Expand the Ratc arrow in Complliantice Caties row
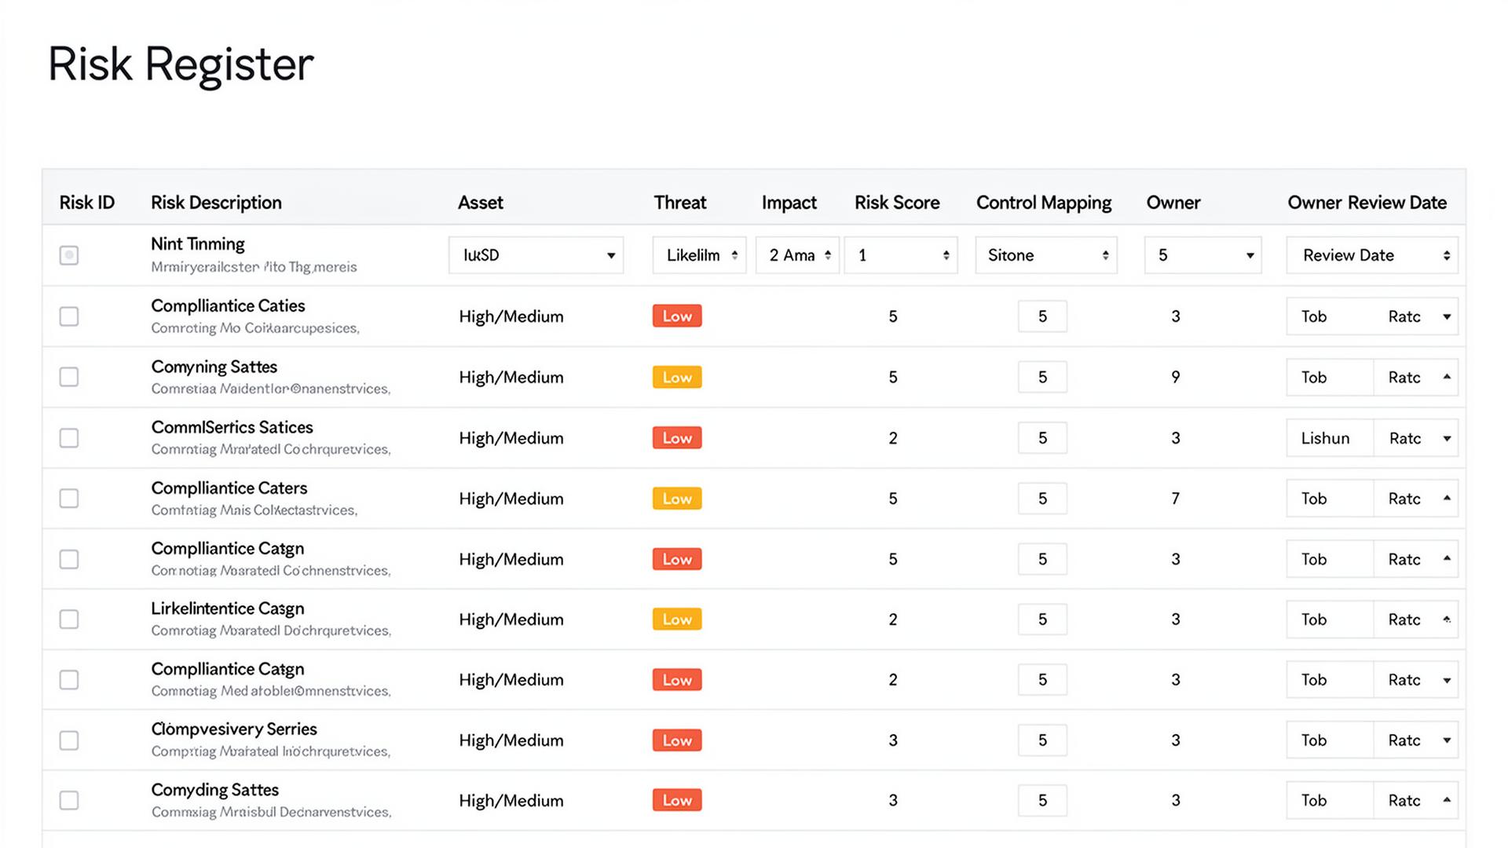1508x848 pixels. pyautogui.click(x=1447, y=316)
